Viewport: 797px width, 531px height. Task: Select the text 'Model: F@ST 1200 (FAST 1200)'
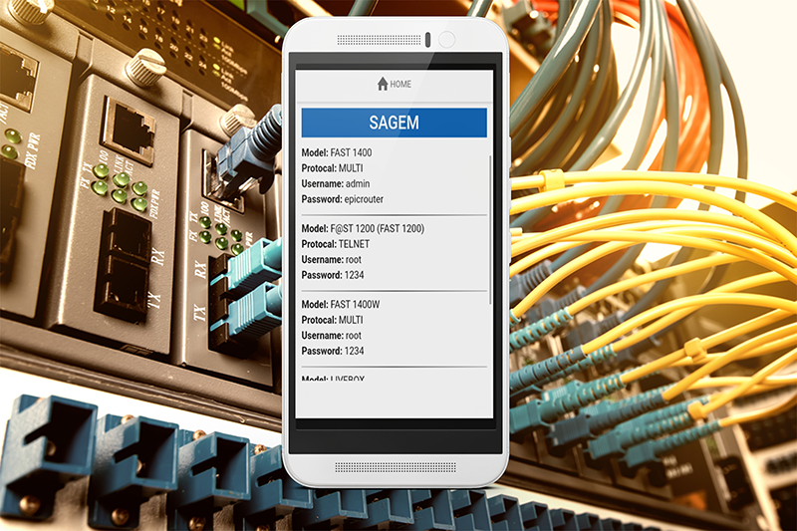363,229
